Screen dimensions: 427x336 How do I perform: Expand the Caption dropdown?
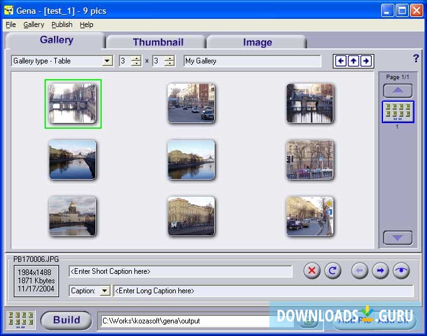click(105, 291)
